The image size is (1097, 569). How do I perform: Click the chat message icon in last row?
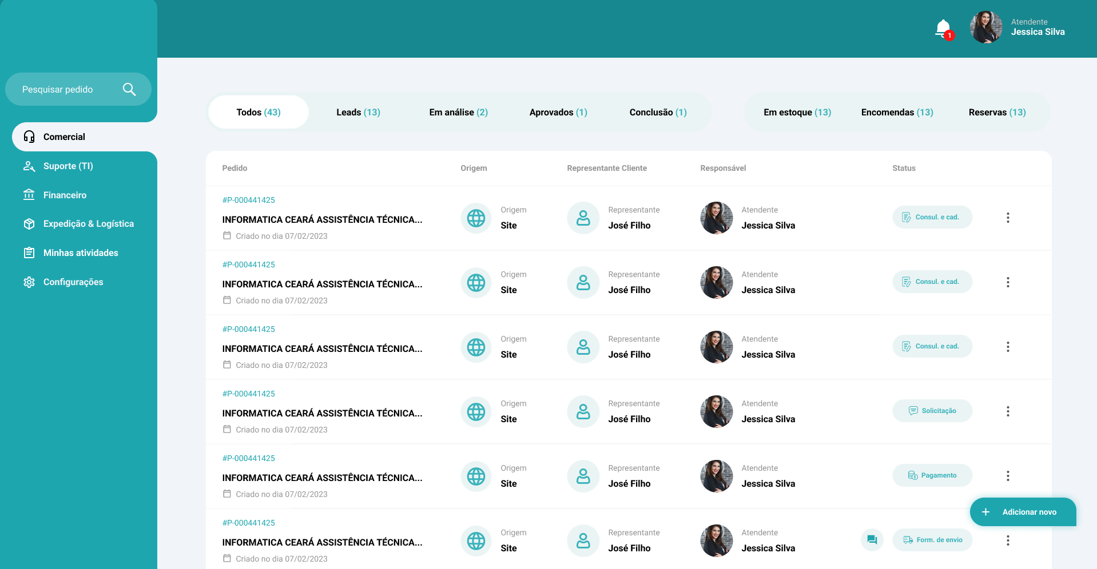point(872,540)
